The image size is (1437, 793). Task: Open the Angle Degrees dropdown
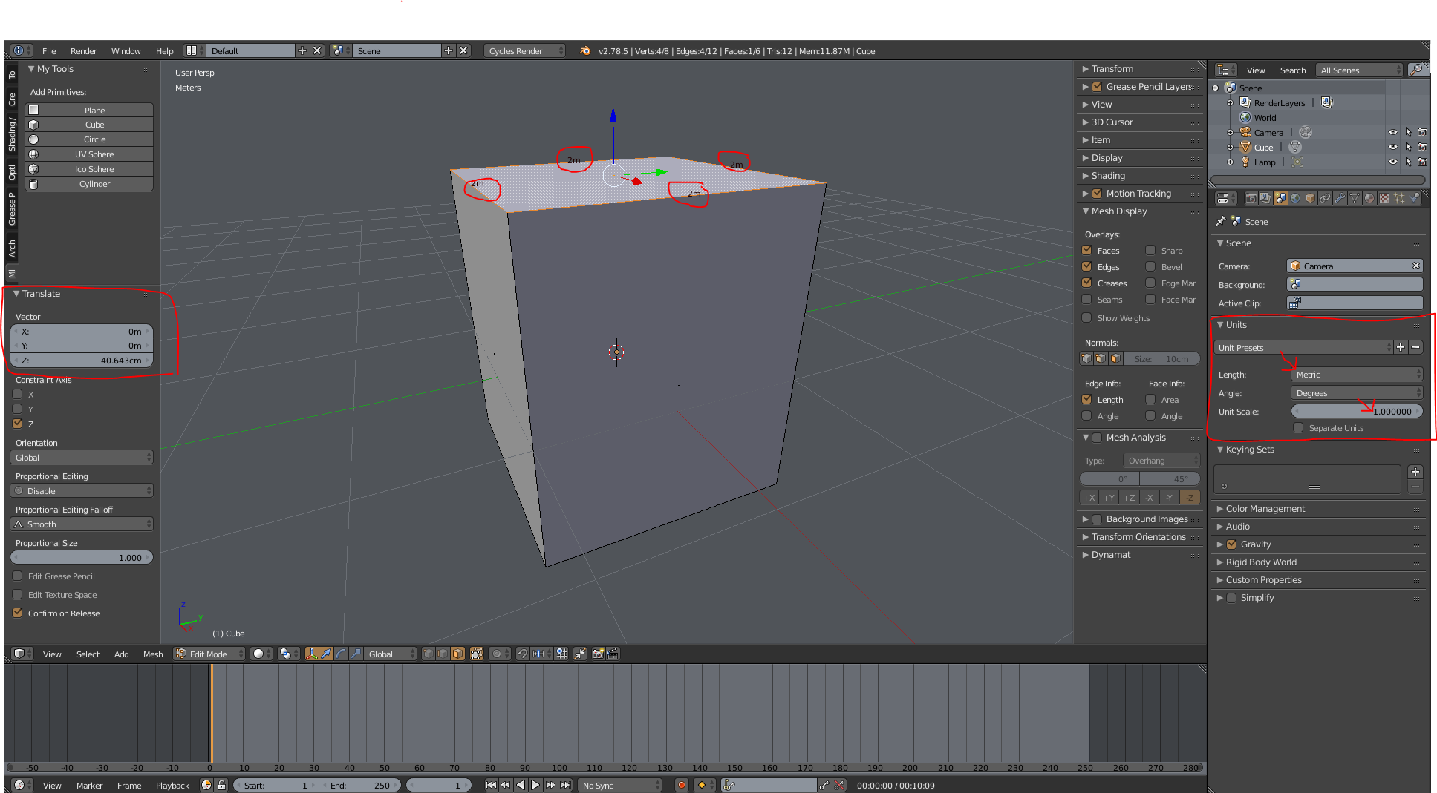(x=1357, y=392)
